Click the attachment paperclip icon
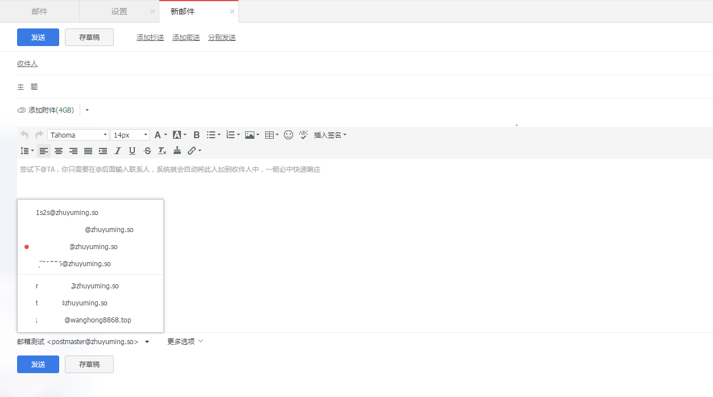 coord(21,110)
